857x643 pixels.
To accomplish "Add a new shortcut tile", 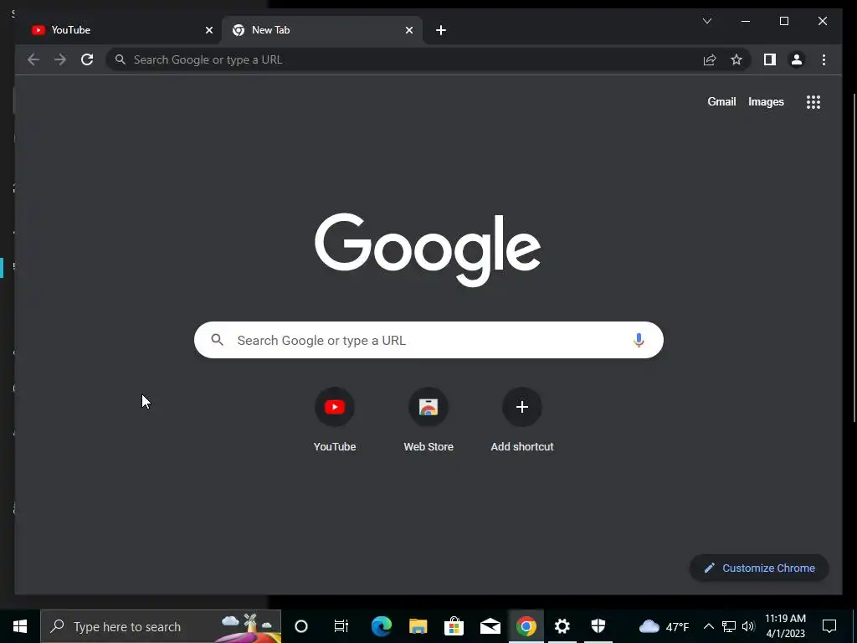I will [x=522, y=420].
